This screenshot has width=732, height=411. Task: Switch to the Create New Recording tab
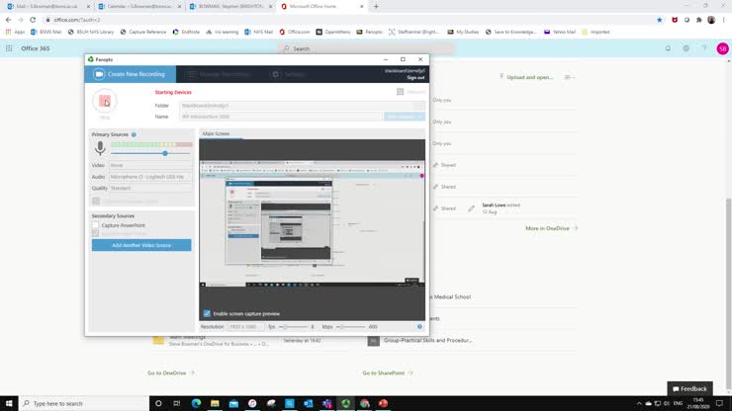pos(131,74)
